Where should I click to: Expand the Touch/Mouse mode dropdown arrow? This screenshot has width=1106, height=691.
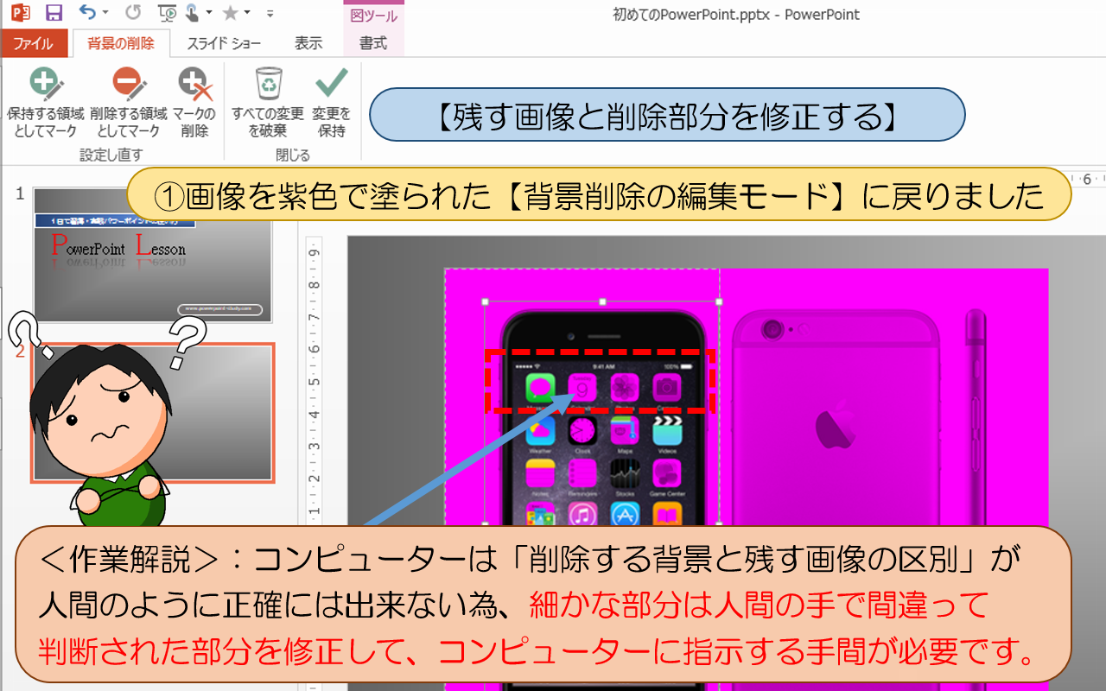(208, 13)
